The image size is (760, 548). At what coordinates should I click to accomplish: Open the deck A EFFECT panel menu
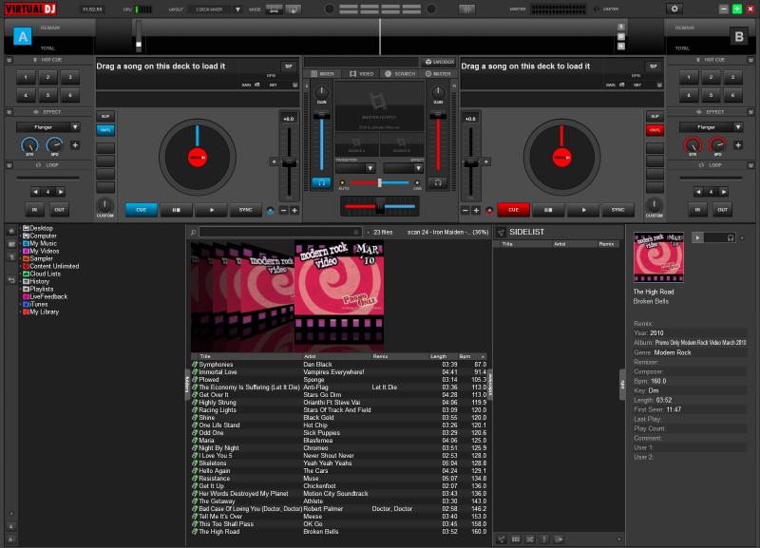coord(9,112)
